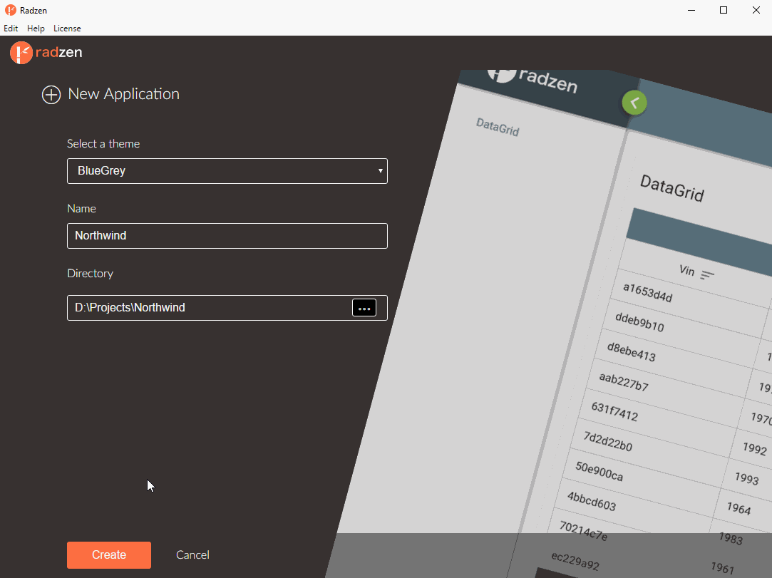Close the Radzen window
The image size is (772, 578).
(756, 10)
